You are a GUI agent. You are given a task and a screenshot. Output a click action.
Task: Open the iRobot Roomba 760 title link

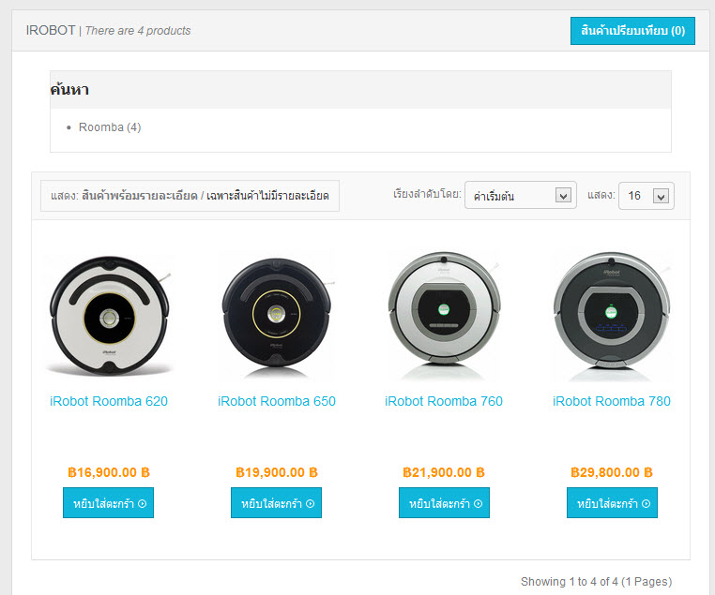444,401
